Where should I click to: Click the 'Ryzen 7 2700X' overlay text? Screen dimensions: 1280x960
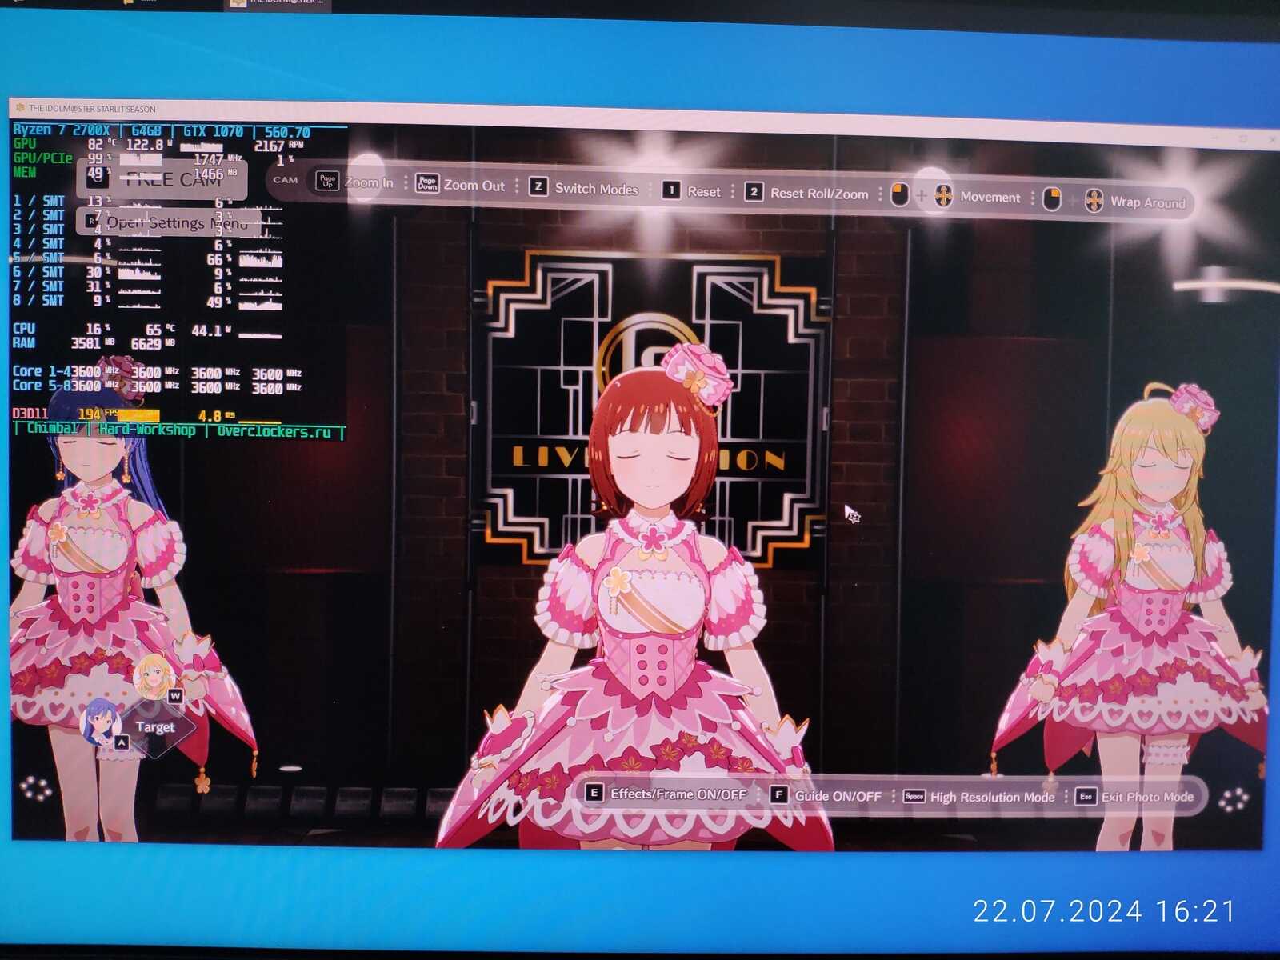tap(62, 130)
